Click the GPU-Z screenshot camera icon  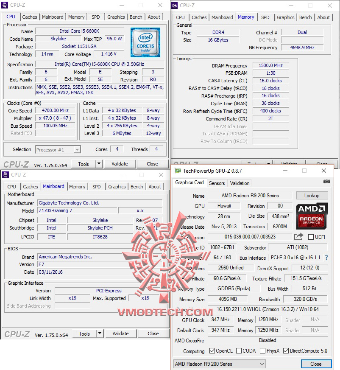click(326, 181)
